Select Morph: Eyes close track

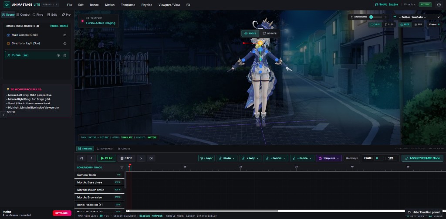(x=100, y=182)
